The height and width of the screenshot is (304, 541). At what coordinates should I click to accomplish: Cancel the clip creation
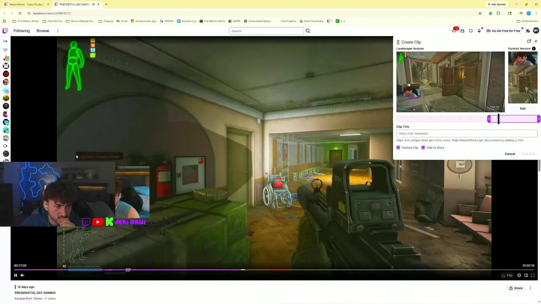pos(510,154)
